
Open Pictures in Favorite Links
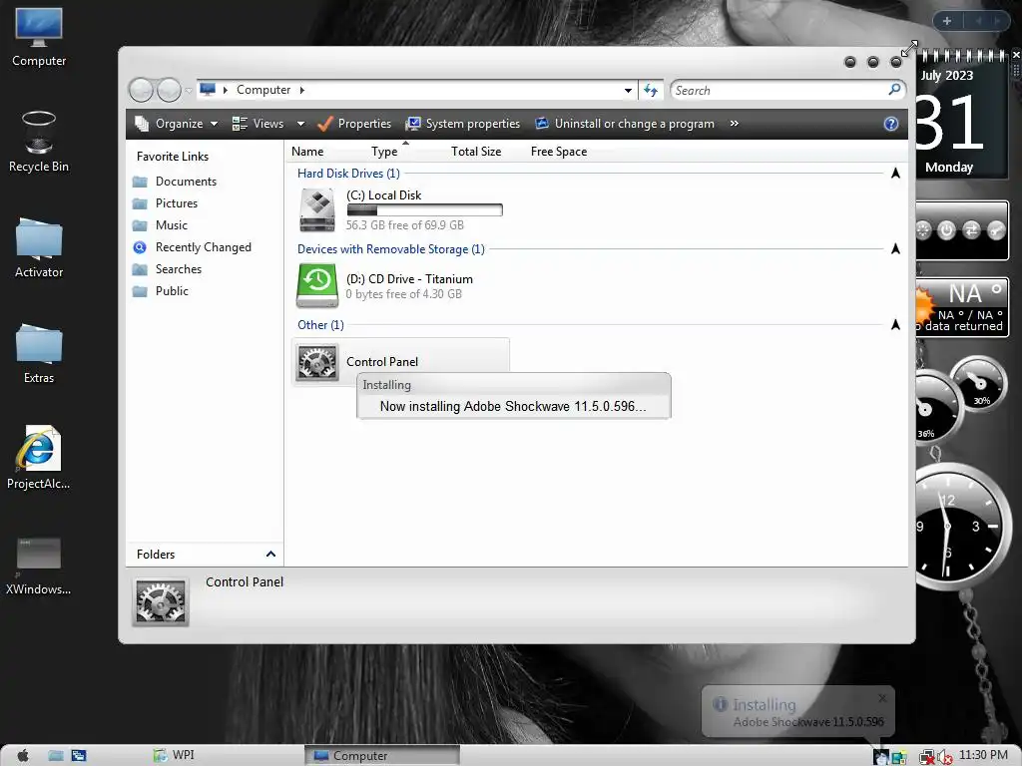coord(165,203)
